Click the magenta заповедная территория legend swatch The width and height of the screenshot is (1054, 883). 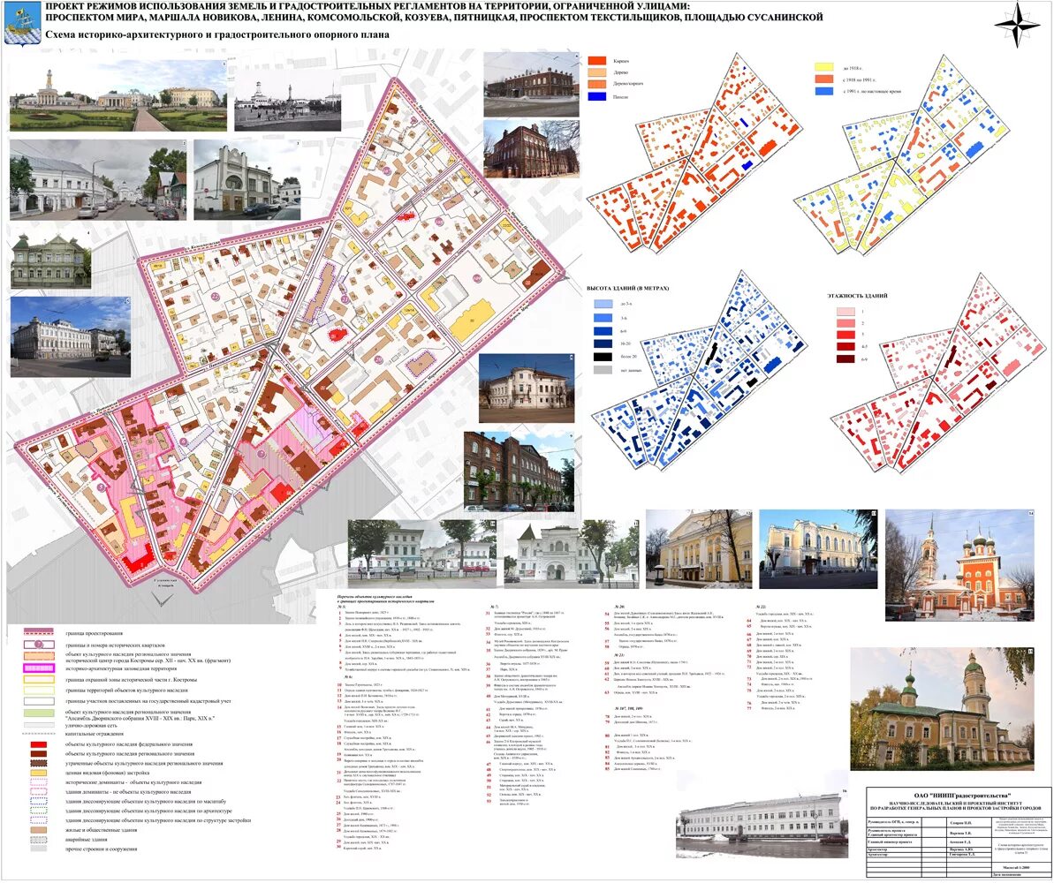[x=39, y=668]
